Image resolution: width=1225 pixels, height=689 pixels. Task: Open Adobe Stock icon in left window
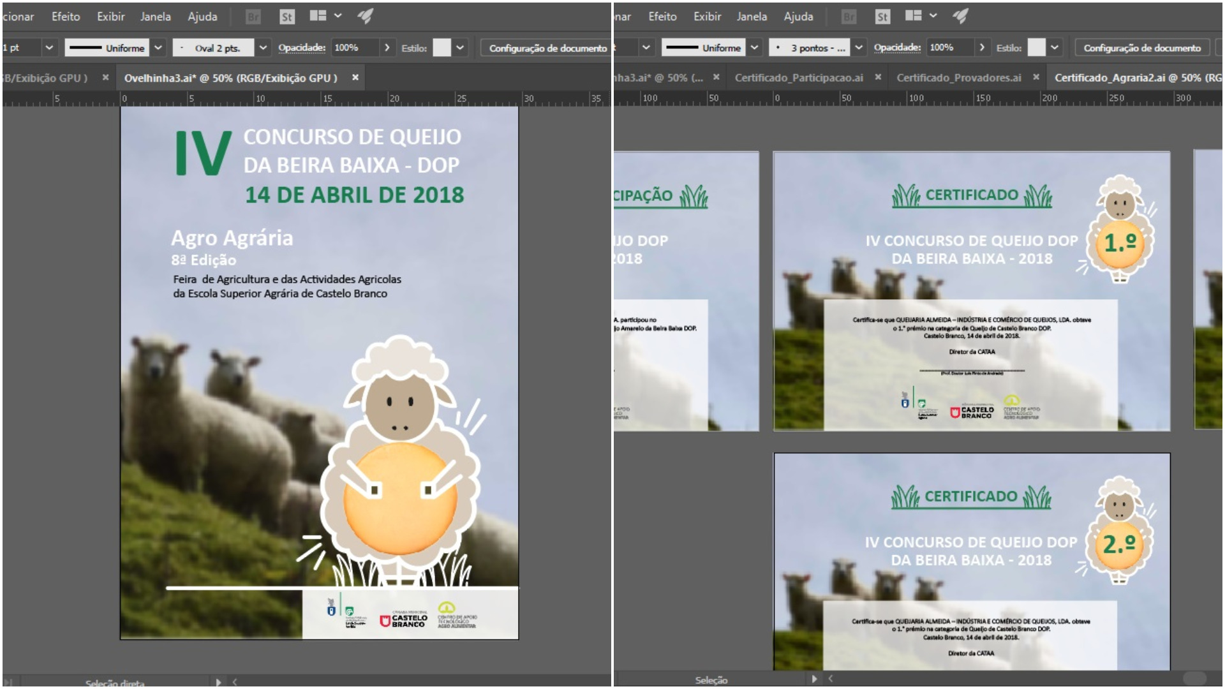(x=287, y=17)
